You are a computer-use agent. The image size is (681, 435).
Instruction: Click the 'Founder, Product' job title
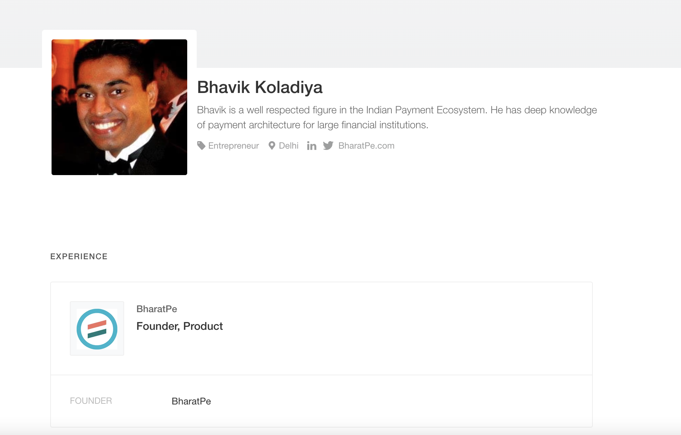click(x=179, y=326)
